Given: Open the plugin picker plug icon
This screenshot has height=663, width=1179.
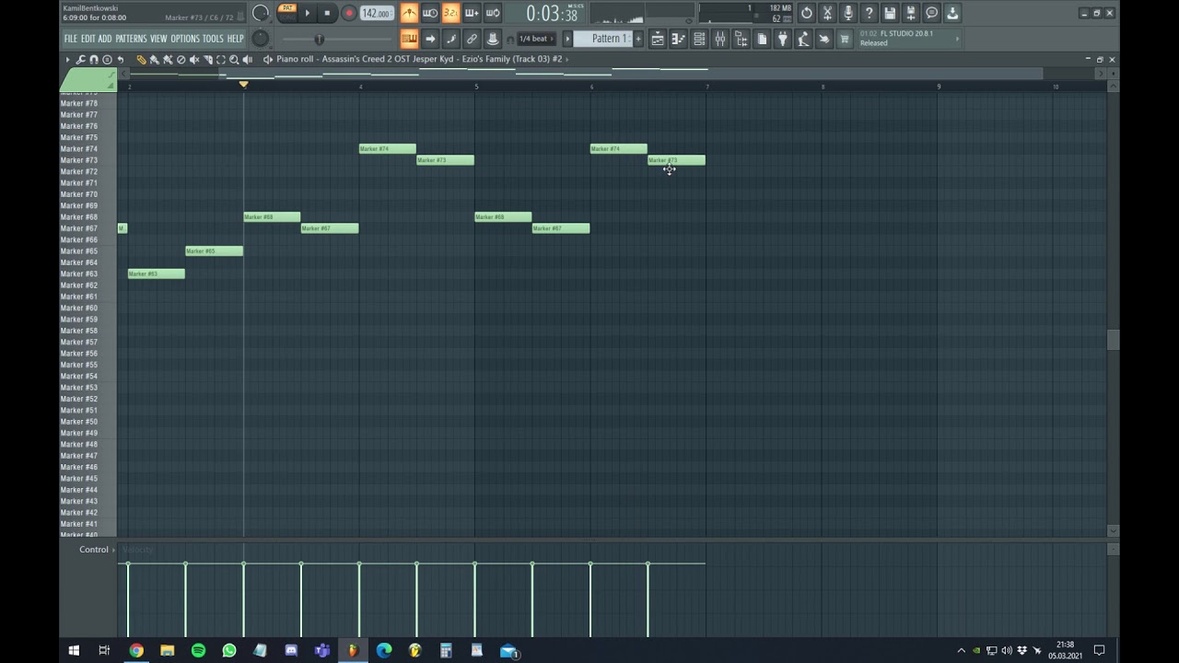Looking at the screenshot, I should pyautogui.click(x=782, y=39).
